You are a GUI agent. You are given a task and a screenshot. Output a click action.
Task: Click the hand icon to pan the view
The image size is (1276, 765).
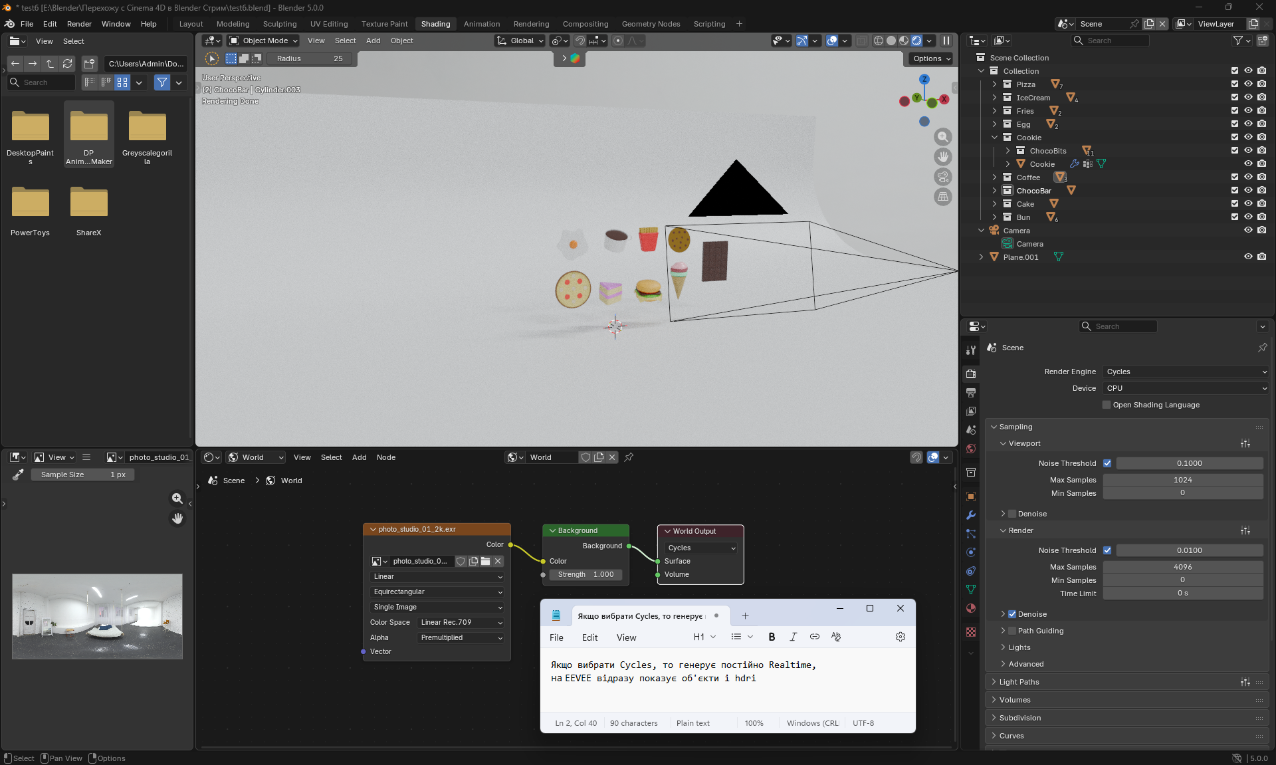pyautogui.click(x=942, y=157)
